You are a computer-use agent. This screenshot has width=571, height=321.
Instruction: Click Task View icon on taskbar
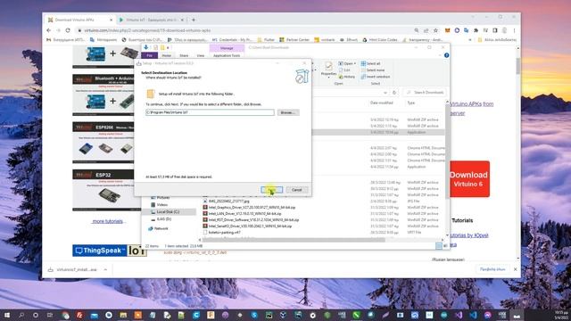click(50, 315)
